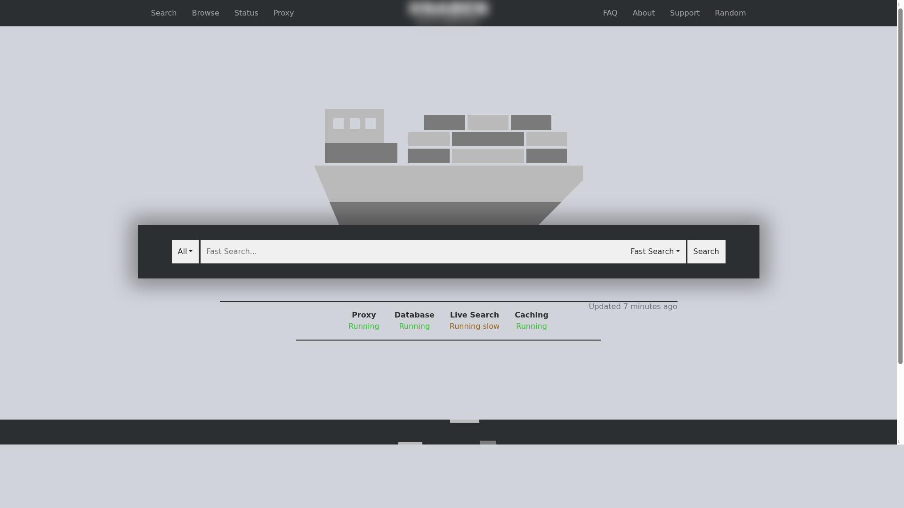This screenshot has height=508, width=904.
Task: Open the Search nav menu item
Action: pos(163,13)
